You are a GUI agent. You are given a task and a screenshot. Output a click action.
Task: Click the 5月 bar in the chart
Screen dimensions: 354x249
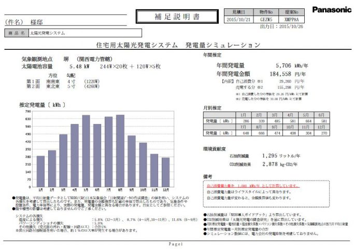(x=86, y=151)
